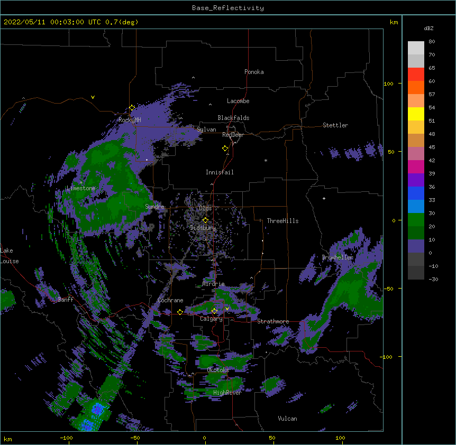Image resolution: width=456 pixels, height=445 pixels.
Task: Click the Limestone label
Action: point(81,188)
